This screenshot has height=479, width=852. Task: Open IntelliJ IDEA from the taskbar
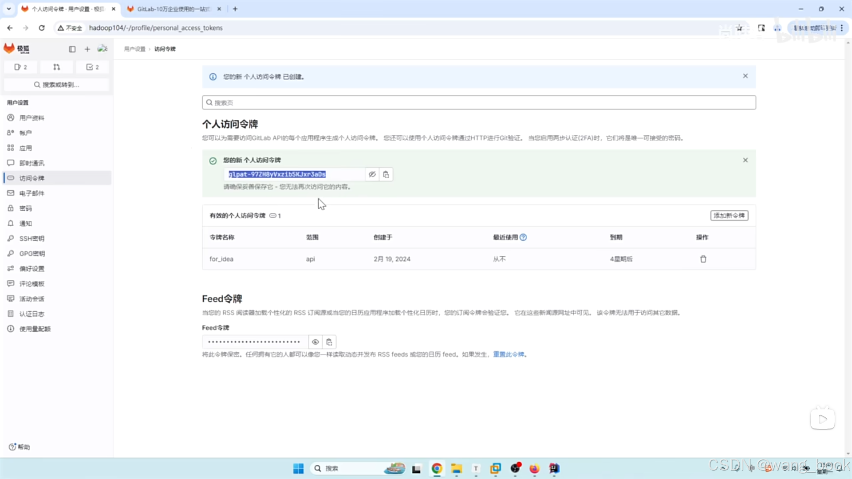coord(554,468)
